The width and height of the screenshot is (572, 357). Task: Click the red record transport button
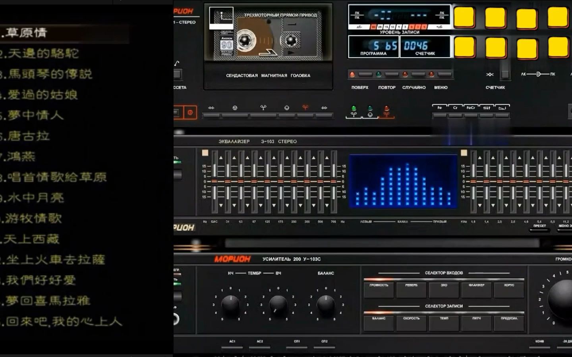305,115
